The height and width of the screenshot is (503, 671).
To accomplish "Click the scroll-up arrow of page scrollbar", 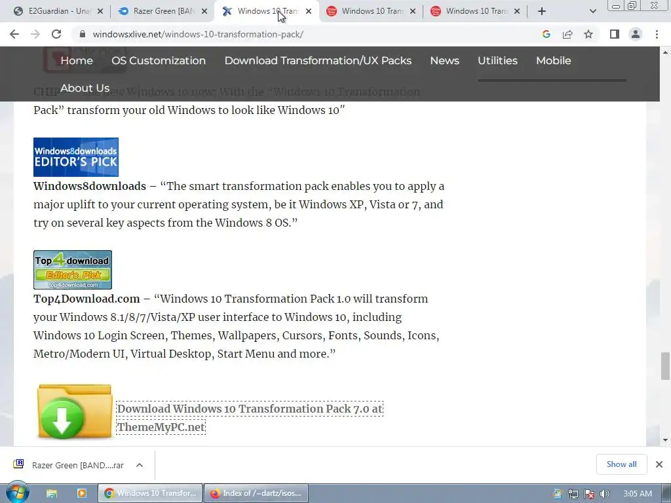I will pos(665,52).
